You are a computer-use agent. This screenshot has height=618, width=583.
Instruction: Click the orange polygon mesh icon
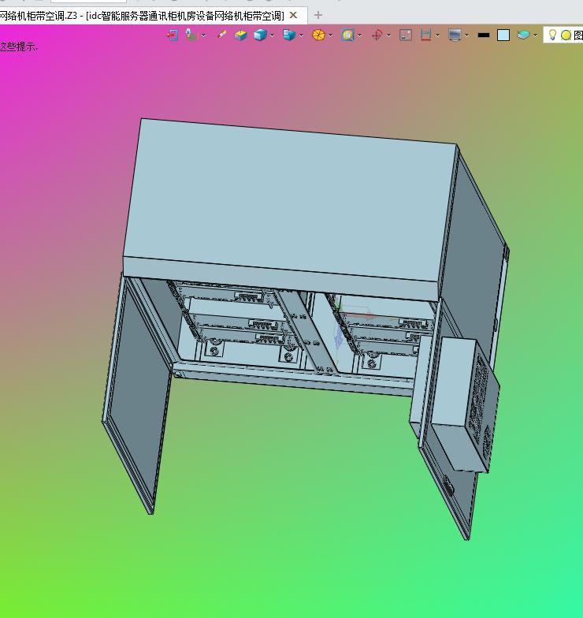(318, 35)
